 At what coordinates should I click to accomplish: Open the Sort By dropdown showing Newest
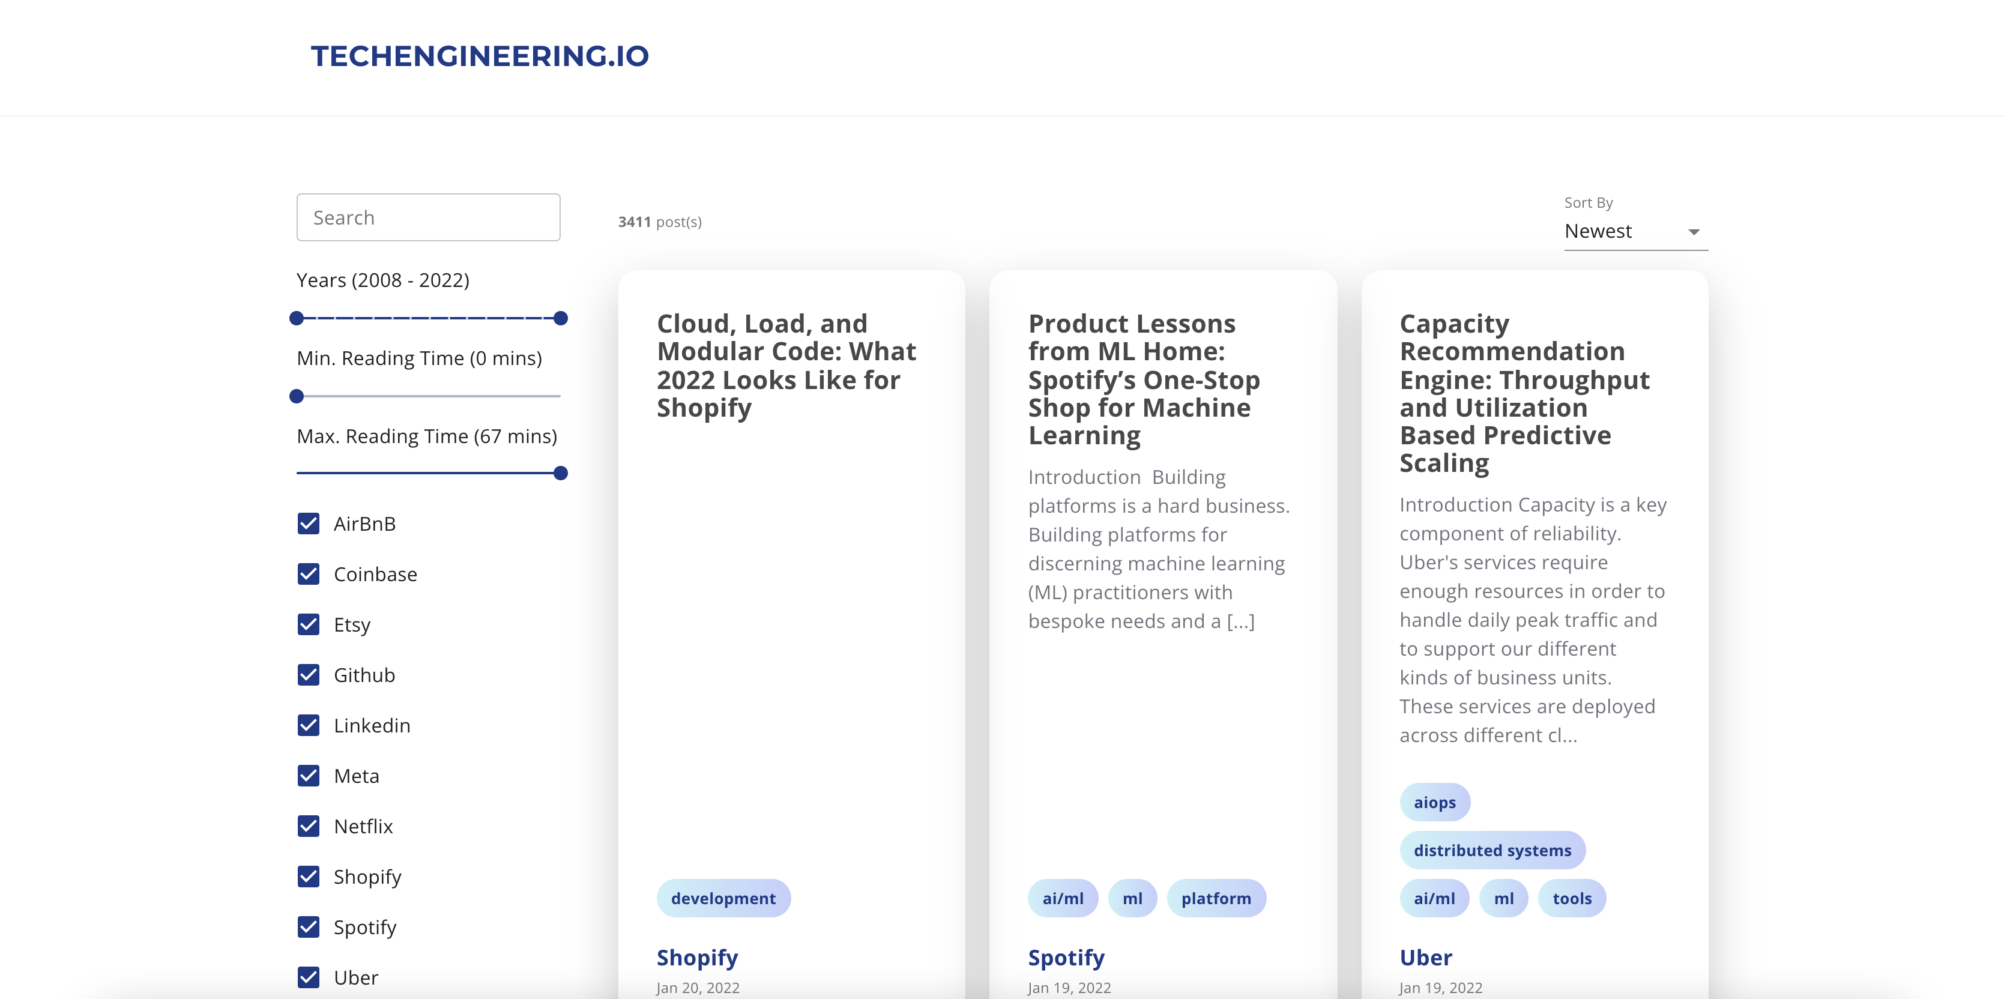pyautogui.click(x=1634, y=231)
